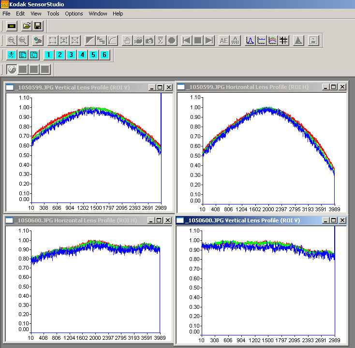Select the rectangle ROI tool with I marker
This screenshot has width=355, height=348.
pyautogui.click(x=64, y=41)
